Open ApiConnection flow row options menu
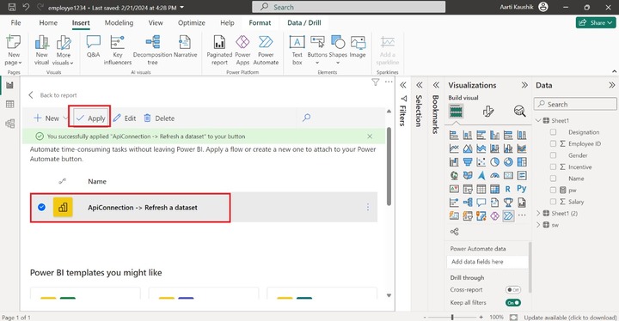The image size is (619, 321). click(368, 208)
